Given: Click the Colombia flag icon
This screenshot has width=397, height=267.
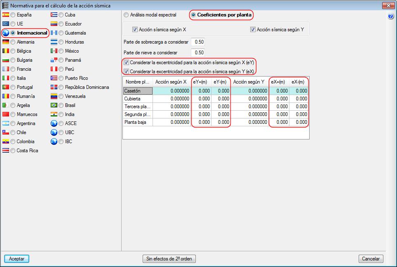Looking at the screenshot, I should click(6, 142).
